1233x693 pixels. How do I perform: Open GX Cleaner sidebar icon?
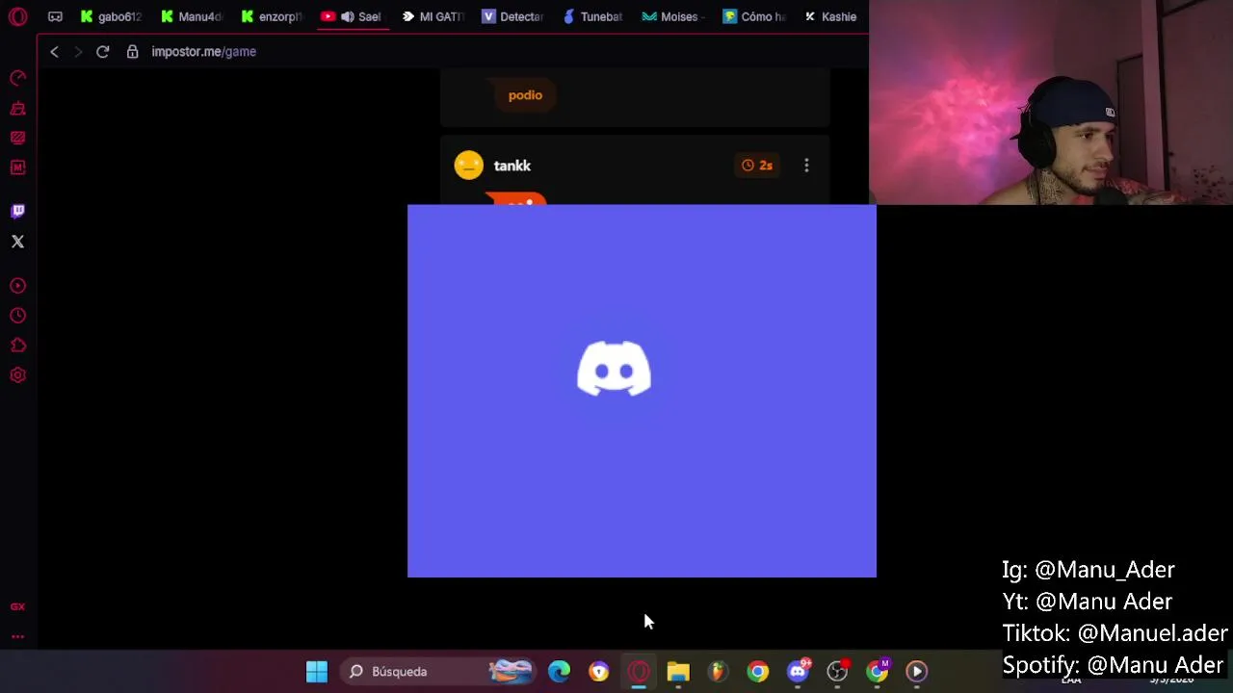click(17, 108)
